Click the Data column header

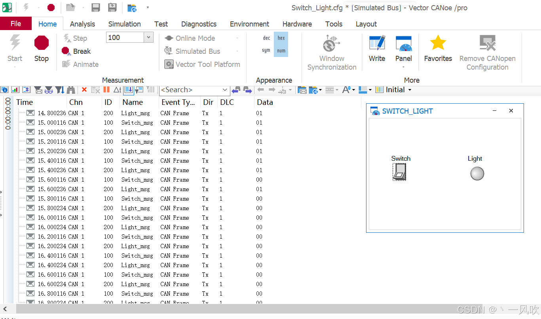point(307,102)
